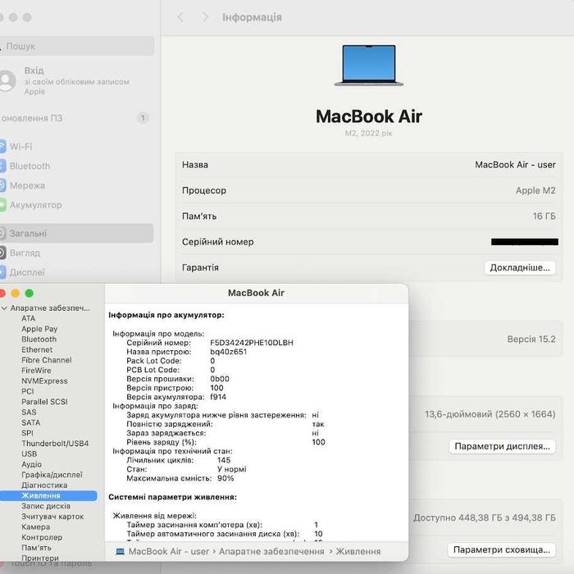574x574 pixels.
Task: Click the Bluetooth icon in settings sidebar
Action: tap(2, 166)
